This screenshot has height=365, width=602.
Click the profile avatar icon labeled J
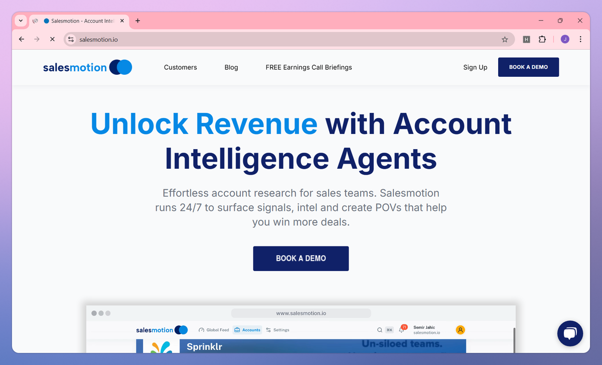565,39
